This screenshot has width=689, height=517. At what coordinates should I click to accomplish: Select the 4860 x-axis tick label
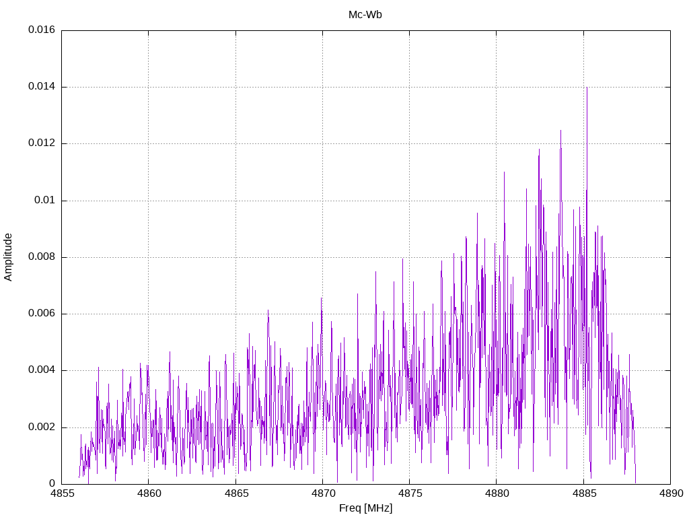tap(148, 493)
